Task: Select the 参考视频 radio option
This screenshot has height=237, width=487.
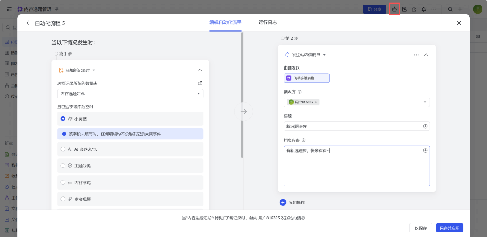Action: (63, 199)
